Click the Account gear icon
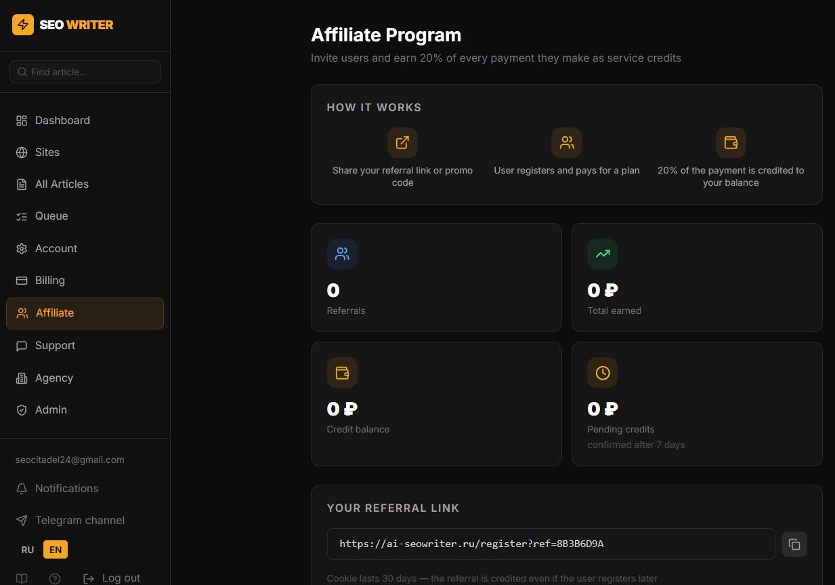The width and height of the screenshot is (835, 585). click(22, 248)
